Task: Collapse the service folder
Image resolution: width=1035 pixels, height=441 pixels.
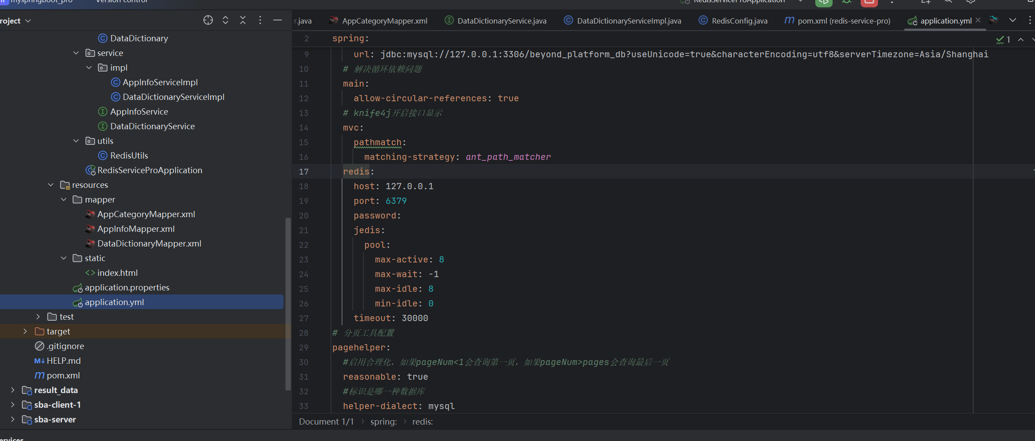Action: [x=76, y=53]
